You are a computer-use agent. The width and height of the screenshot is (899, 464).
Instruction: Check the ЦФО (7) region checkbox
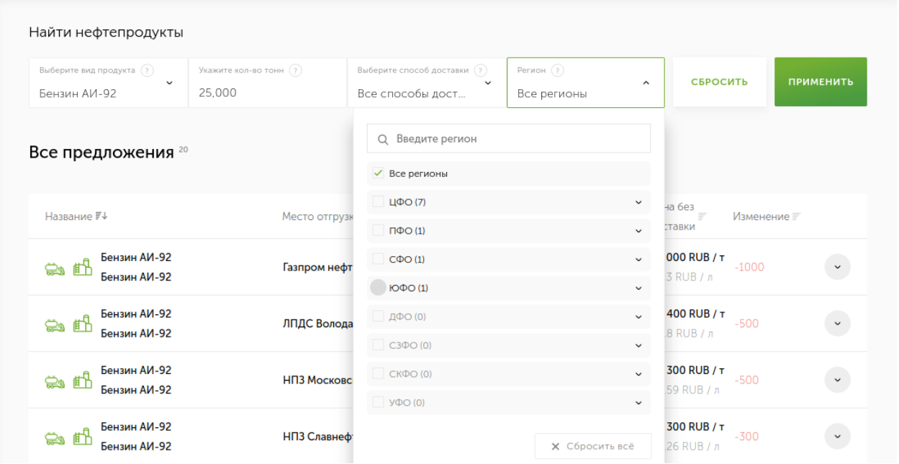click(378, 202)
